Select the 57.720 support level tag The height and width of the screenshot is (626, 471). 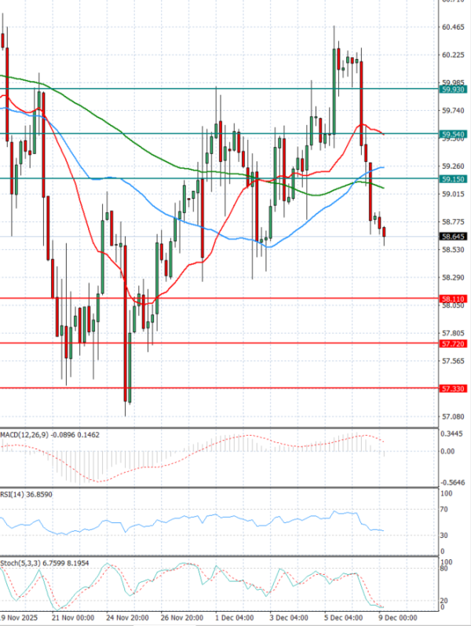click(x=451, y=344)
